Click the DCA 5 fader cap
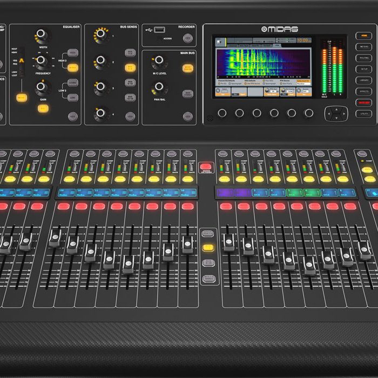The height and width of the screenshot is (378, 378). click(x=309, y=266)
